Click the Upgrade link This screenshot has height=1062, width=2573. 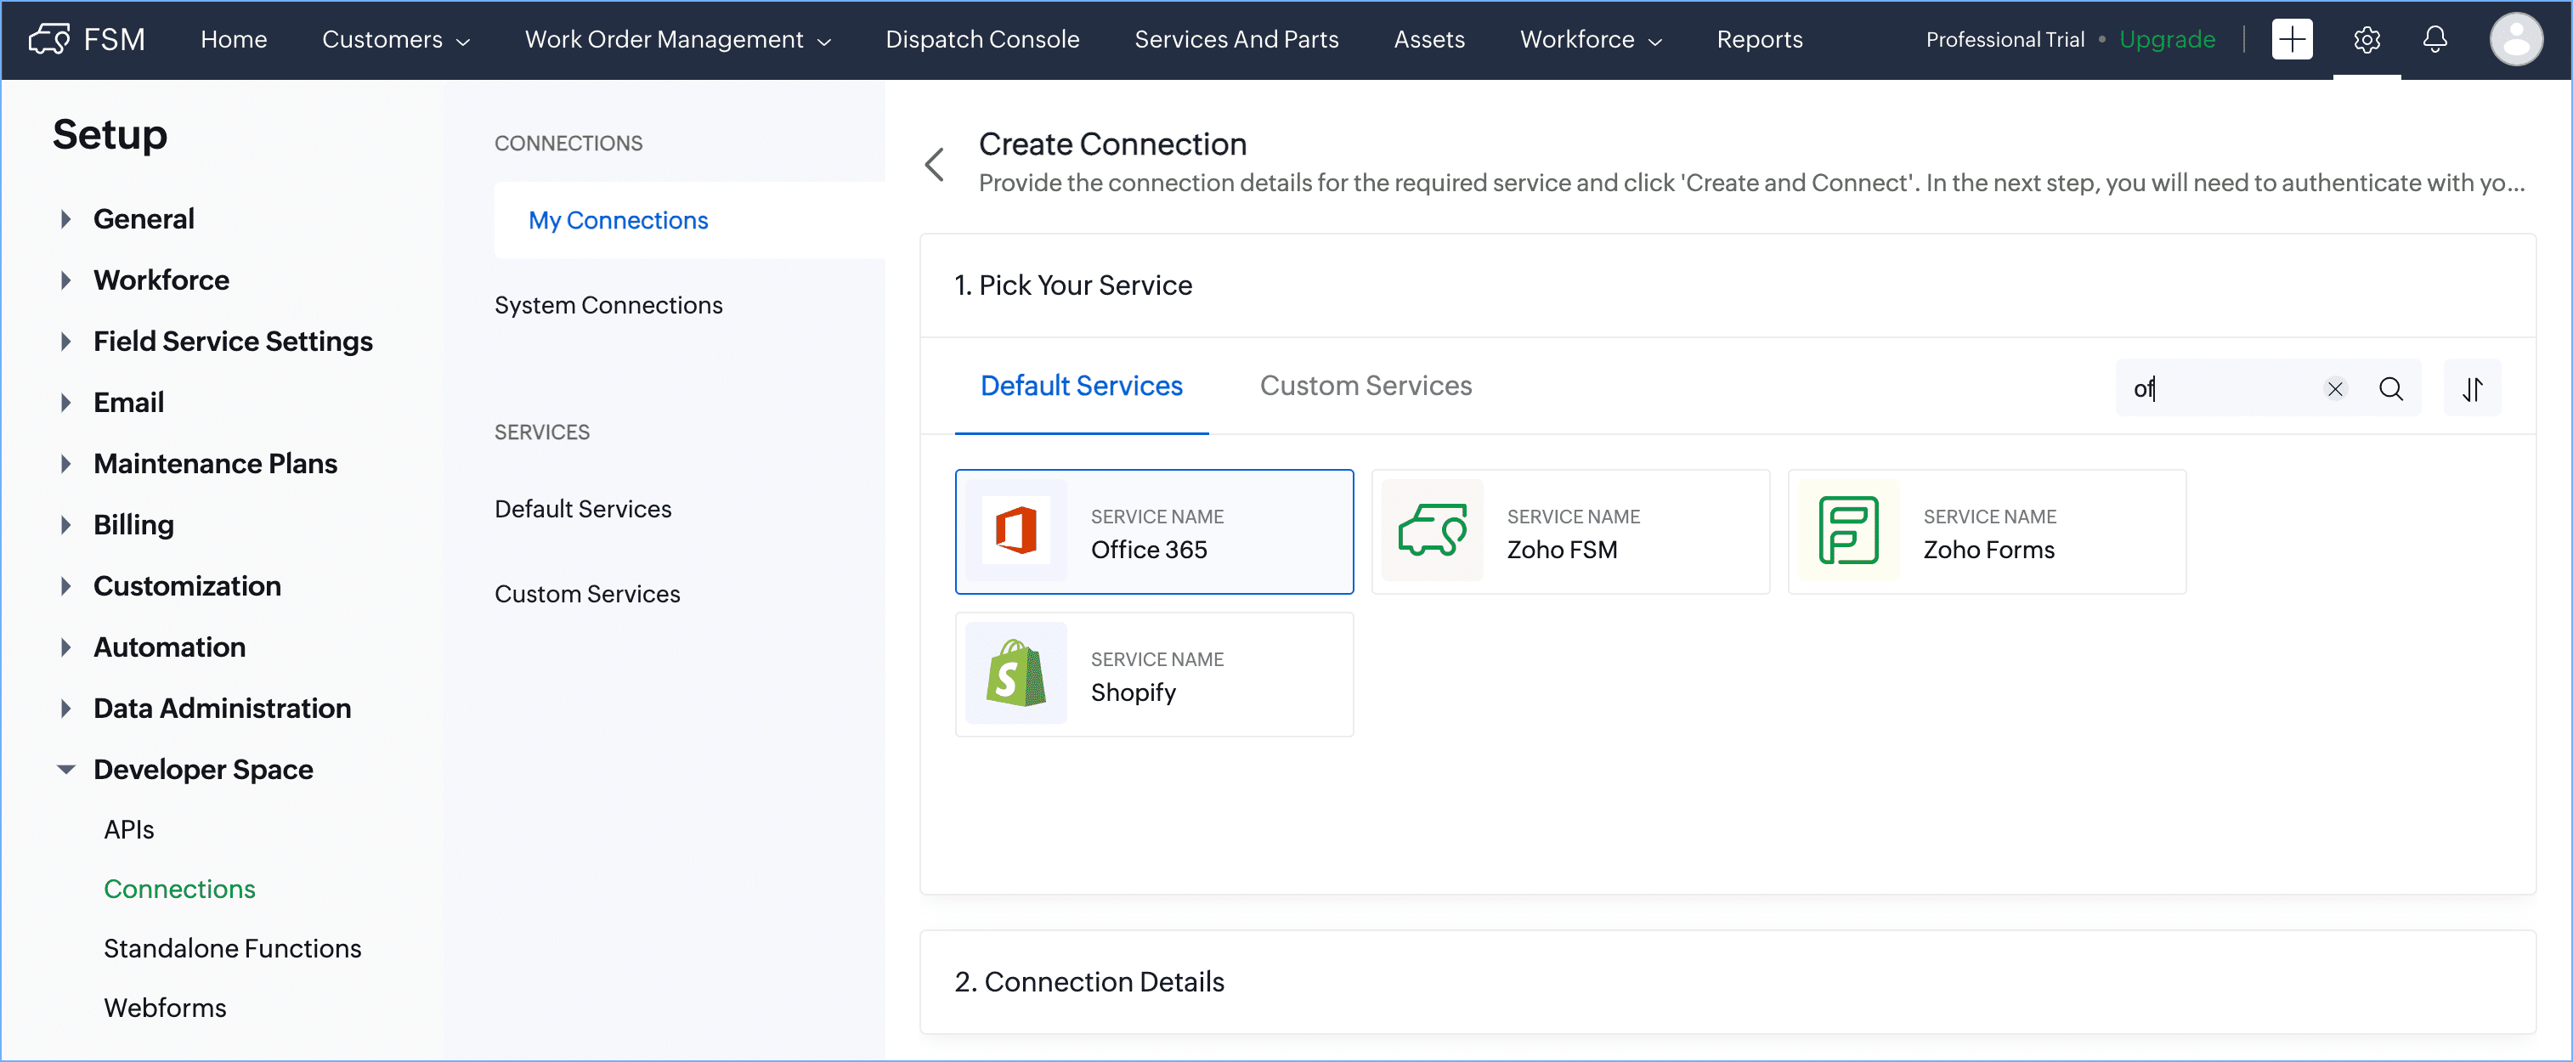click(2167, 40)
